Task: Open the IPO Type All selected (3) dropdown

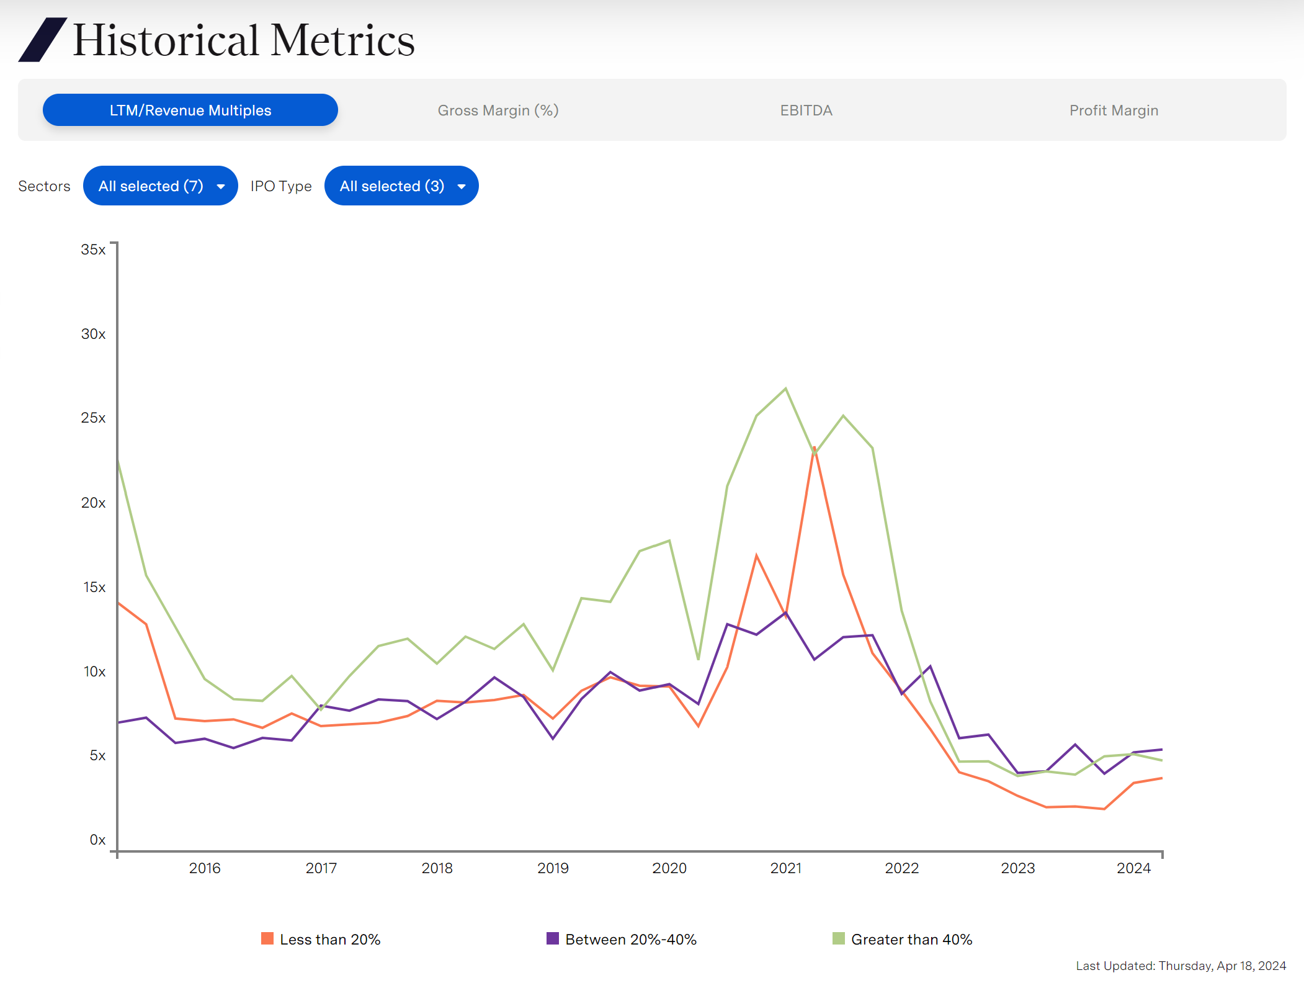Action: (x=401, y=186)
